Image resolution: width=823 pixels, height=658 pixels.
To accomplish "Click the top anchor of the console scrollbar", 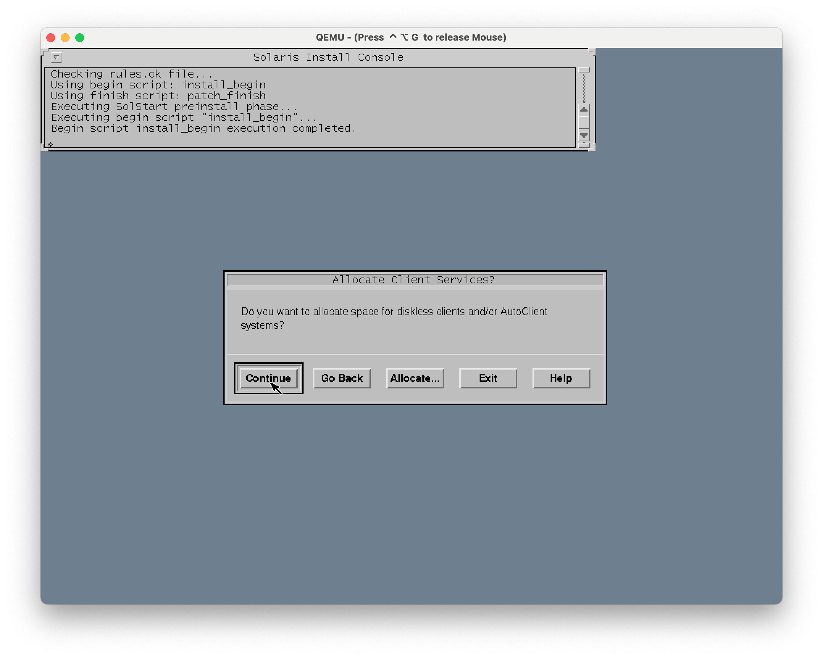I will pos(584,70).
